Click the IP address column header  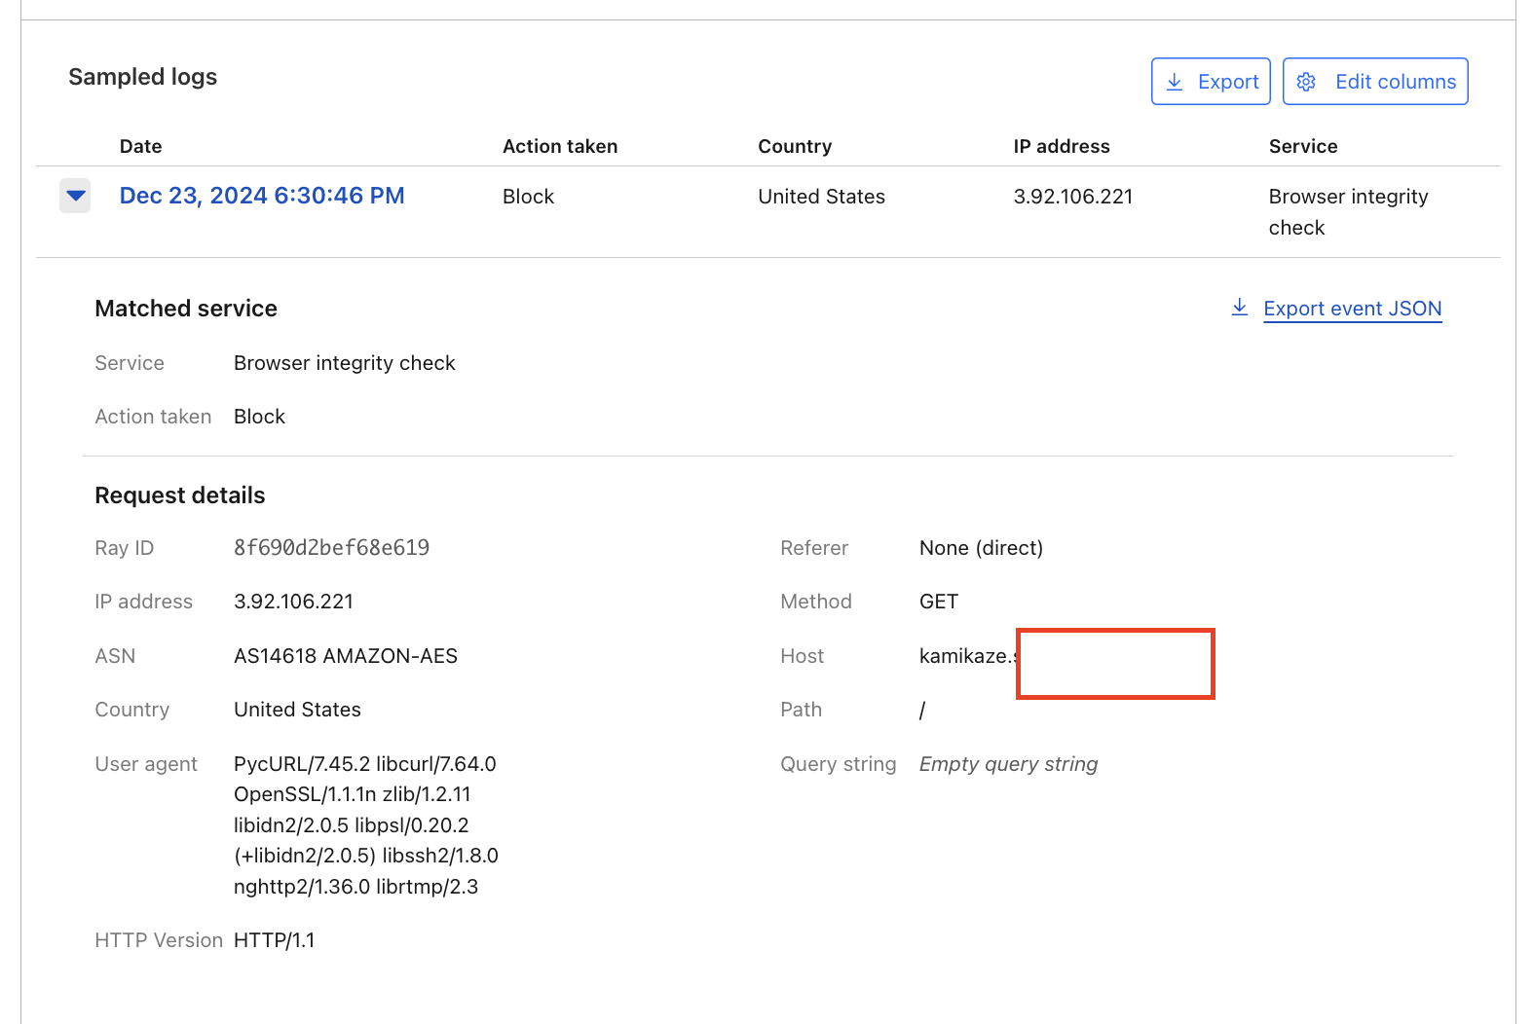(x=1062, y=146)
